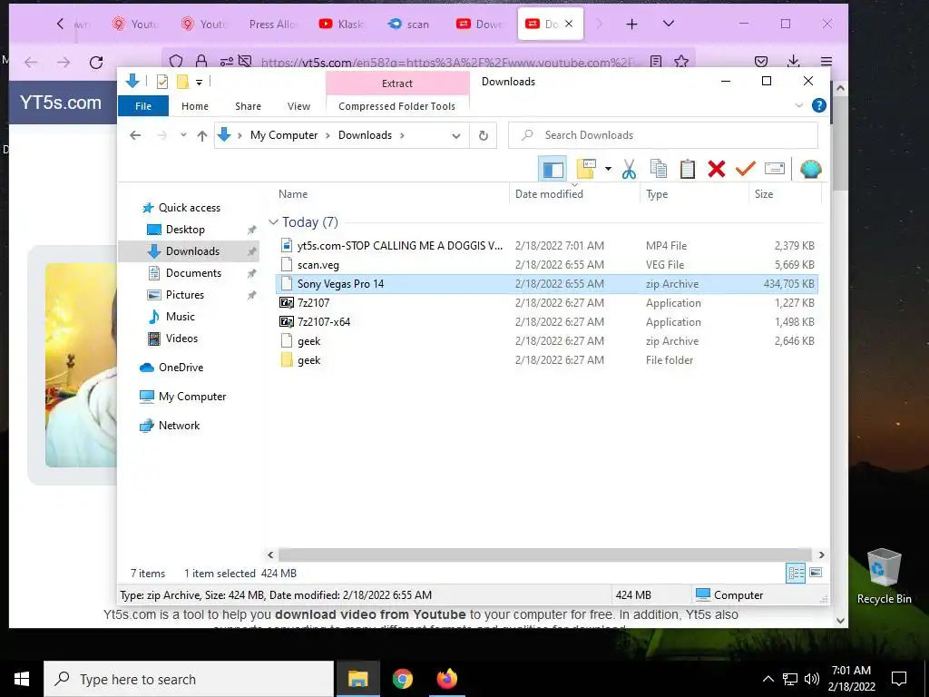Image resolution: width=929 pixels, height=697 pixels.
Task: Click the red X Delete icon
Action: (x=717, y=170)
